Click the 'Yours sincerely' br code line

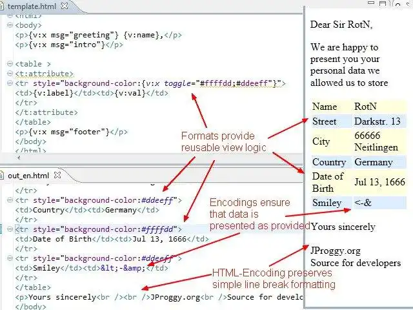click(159, 297)
